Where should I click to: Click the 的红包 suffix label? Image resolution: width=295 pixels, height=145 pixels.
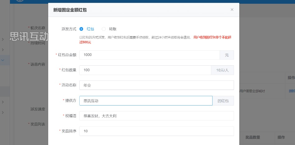point(223,101)
